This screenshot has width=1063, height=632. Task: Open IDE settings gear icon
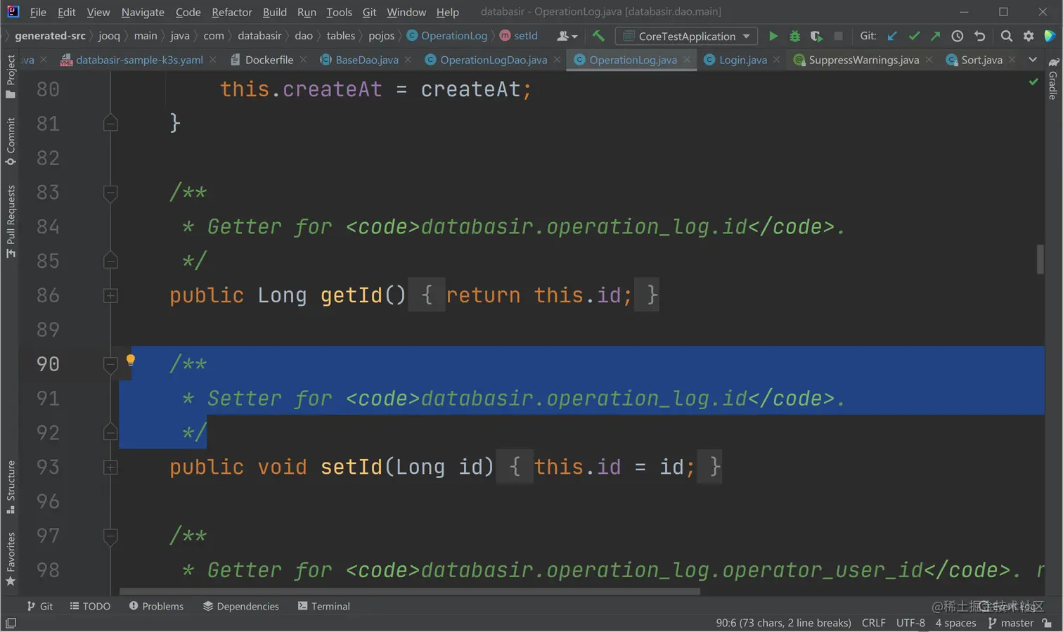[1029, 36]
